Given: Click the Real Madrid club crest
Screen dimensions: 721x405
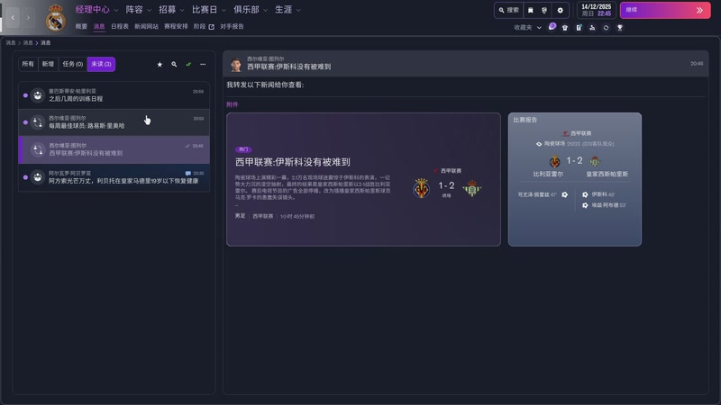Looking at the screenshot, I should coord(55,17).
